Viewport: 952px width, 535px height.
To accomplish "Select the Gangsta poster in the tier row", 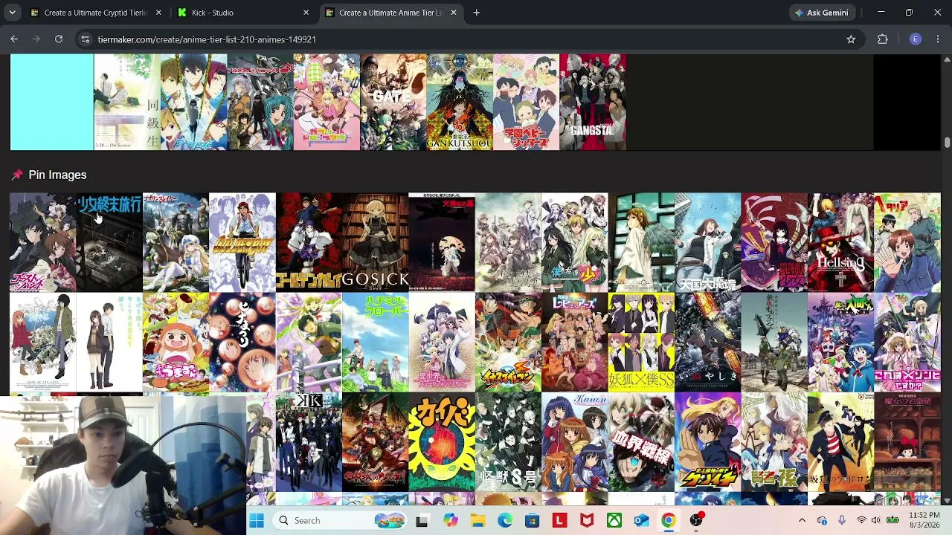I will [x=593, y=102].
